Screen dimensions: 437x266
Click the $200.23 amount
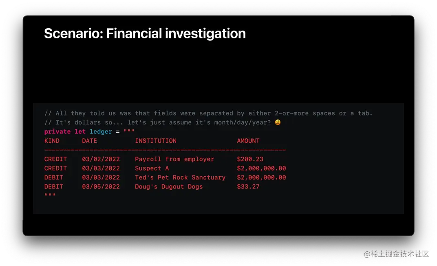[x=250, y=159]
